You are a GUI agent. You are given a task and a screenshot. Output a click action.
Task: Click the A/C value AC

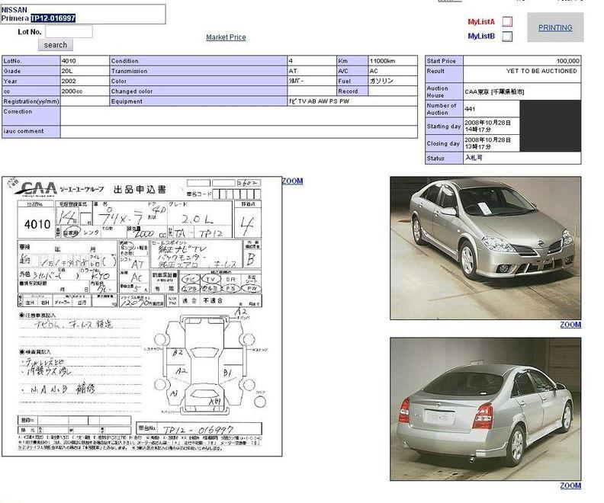coord(374,71)
